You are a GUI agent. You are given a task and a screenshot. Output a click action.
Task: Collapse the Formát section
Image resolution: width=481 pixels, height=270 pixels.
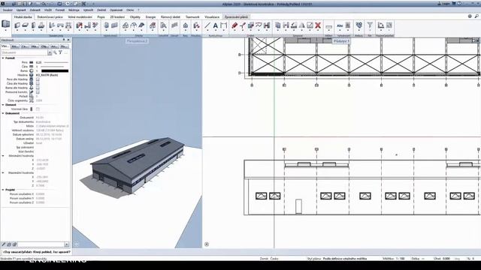(3, 58)
